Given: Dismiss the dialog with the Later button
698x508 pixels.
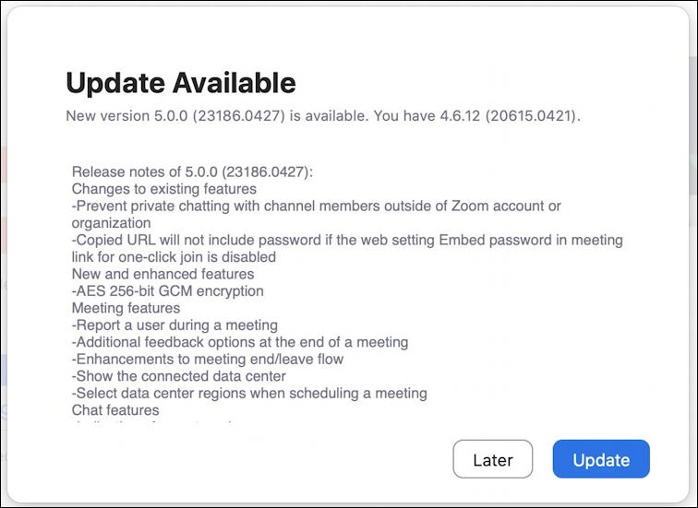Looking at the screenshot, I should pos(493,459).
